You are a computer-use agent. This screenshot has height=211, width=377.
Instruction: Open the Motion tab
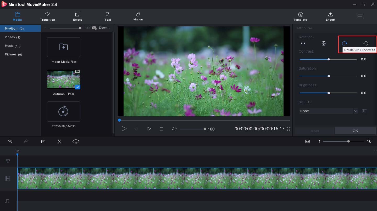[138, 16]
